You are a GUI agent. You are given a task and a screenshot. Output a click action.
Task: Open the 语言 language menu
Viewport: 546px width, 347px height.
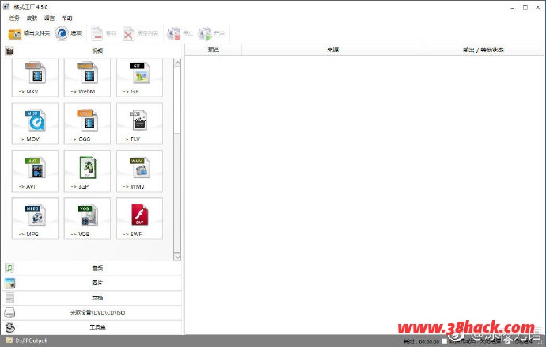(x=49, y=17)
